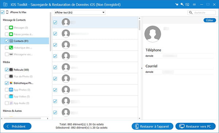Toggle the iPhone Xs Max checkbox
This screenshot has height=133, width=219.
tap(3, 12)
